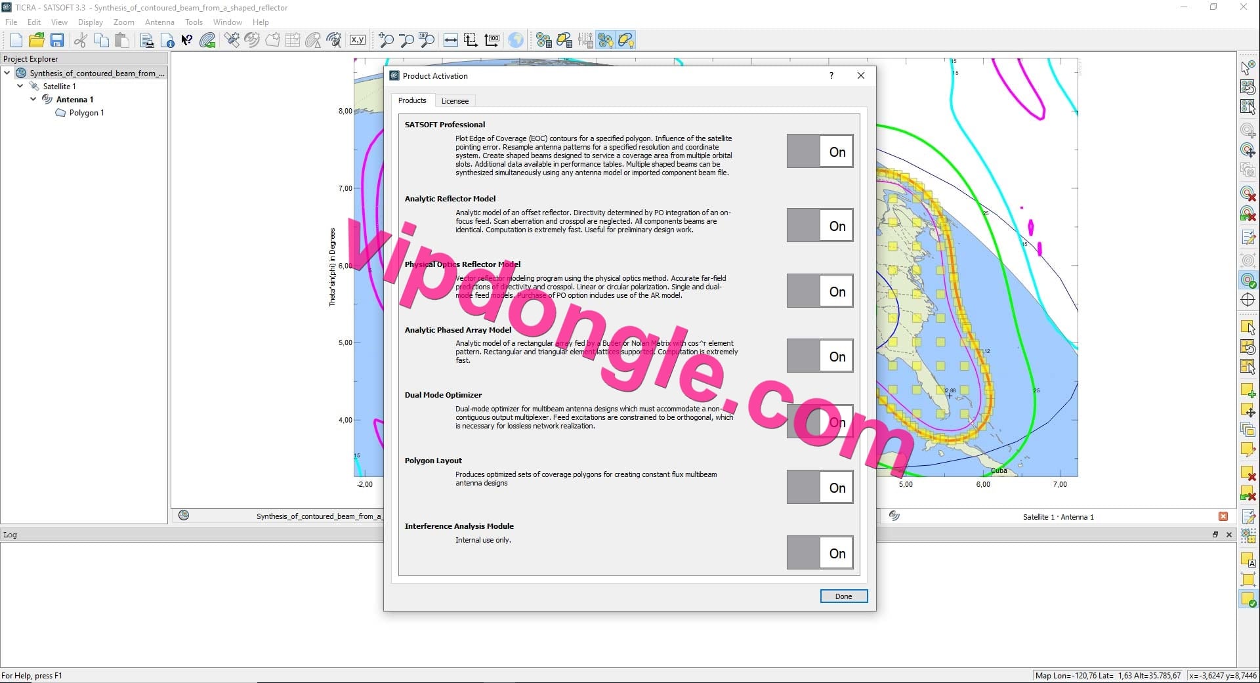The height and width of the screenshot is (683, 1260).
Task: Click the delete polygon icon with red X
Action: (x=1248, y=472)
